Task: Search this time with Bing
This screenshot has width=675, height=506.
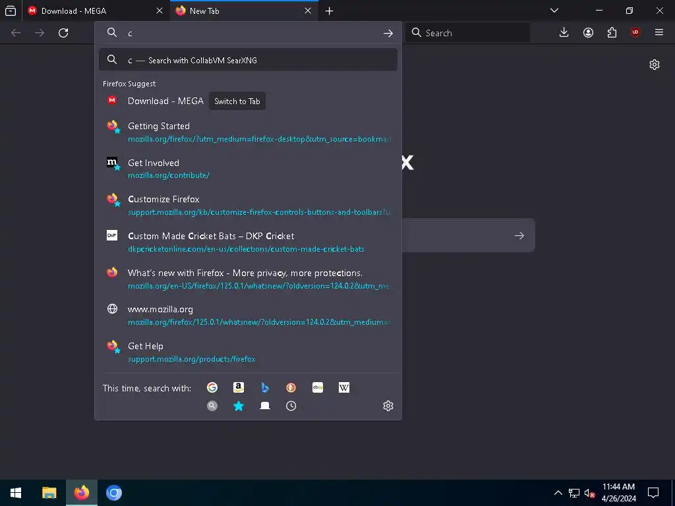Action: 265,387
